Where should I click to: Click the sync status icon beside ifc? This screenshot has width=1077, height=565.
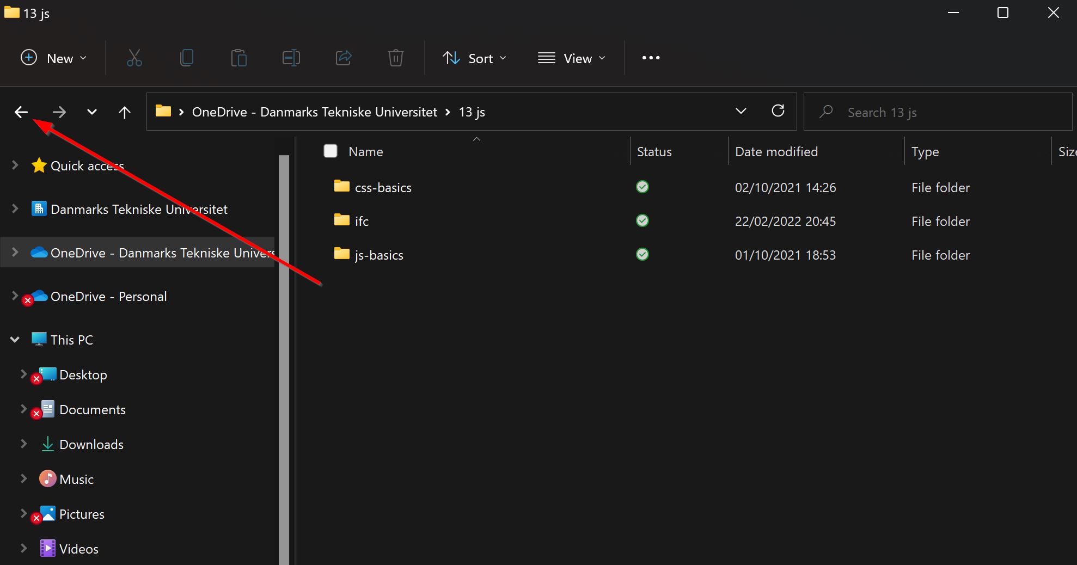(x=642, y=220)
